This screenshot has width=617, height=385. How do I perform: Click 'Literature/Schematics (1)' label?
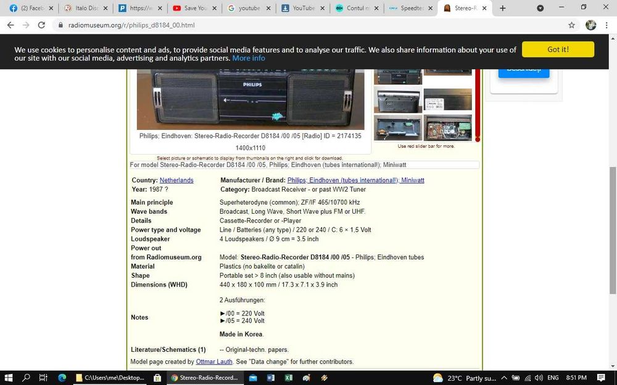tap(168, 350)
